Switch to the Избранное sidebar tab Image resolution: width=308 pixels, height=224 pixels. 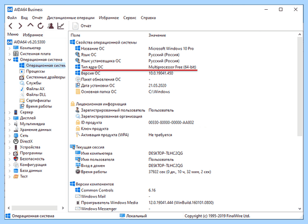[33, 35]
